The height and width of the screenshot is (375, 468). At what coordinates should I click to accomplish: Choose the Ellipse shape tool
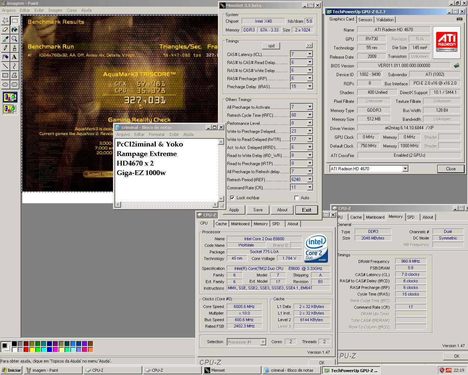click(x=5, y=85)
